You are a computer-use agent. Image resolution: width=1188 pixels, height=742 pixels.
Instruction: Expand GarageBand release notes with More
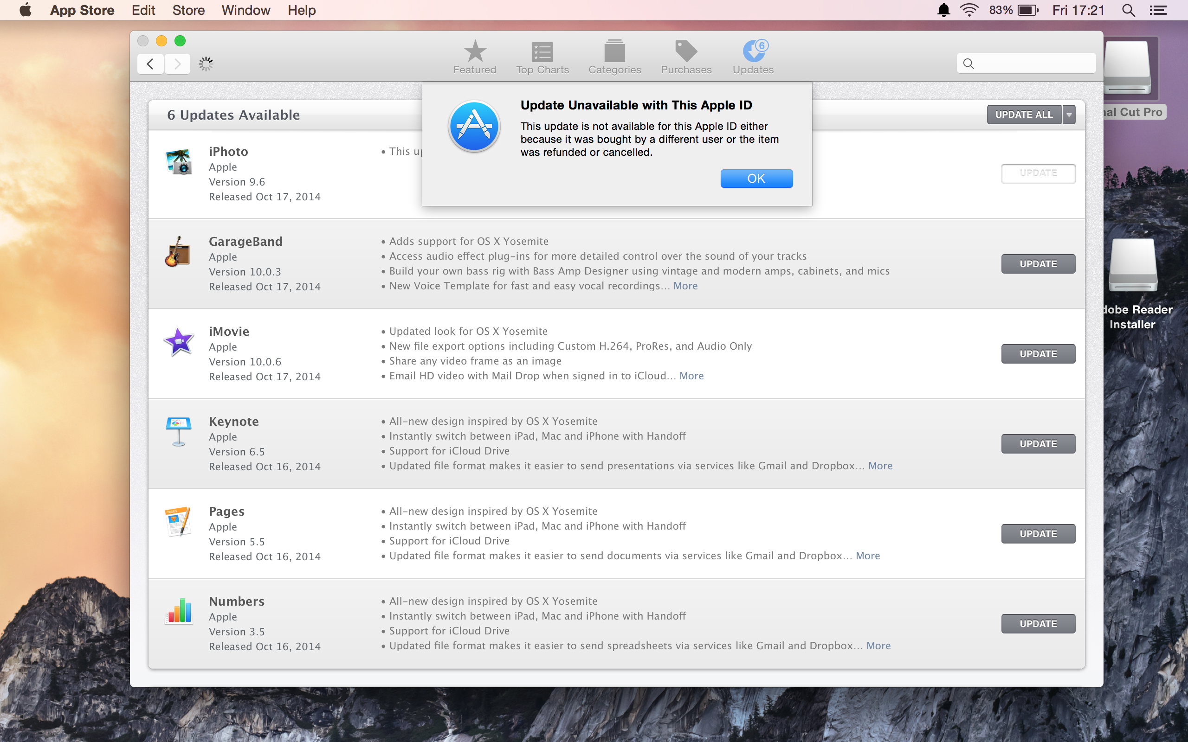coord(685,286)
